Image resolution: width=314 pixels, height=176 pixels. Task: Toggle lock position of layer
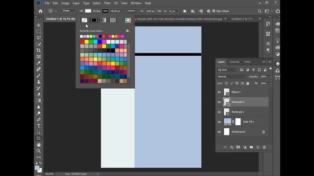coord(237,84)
